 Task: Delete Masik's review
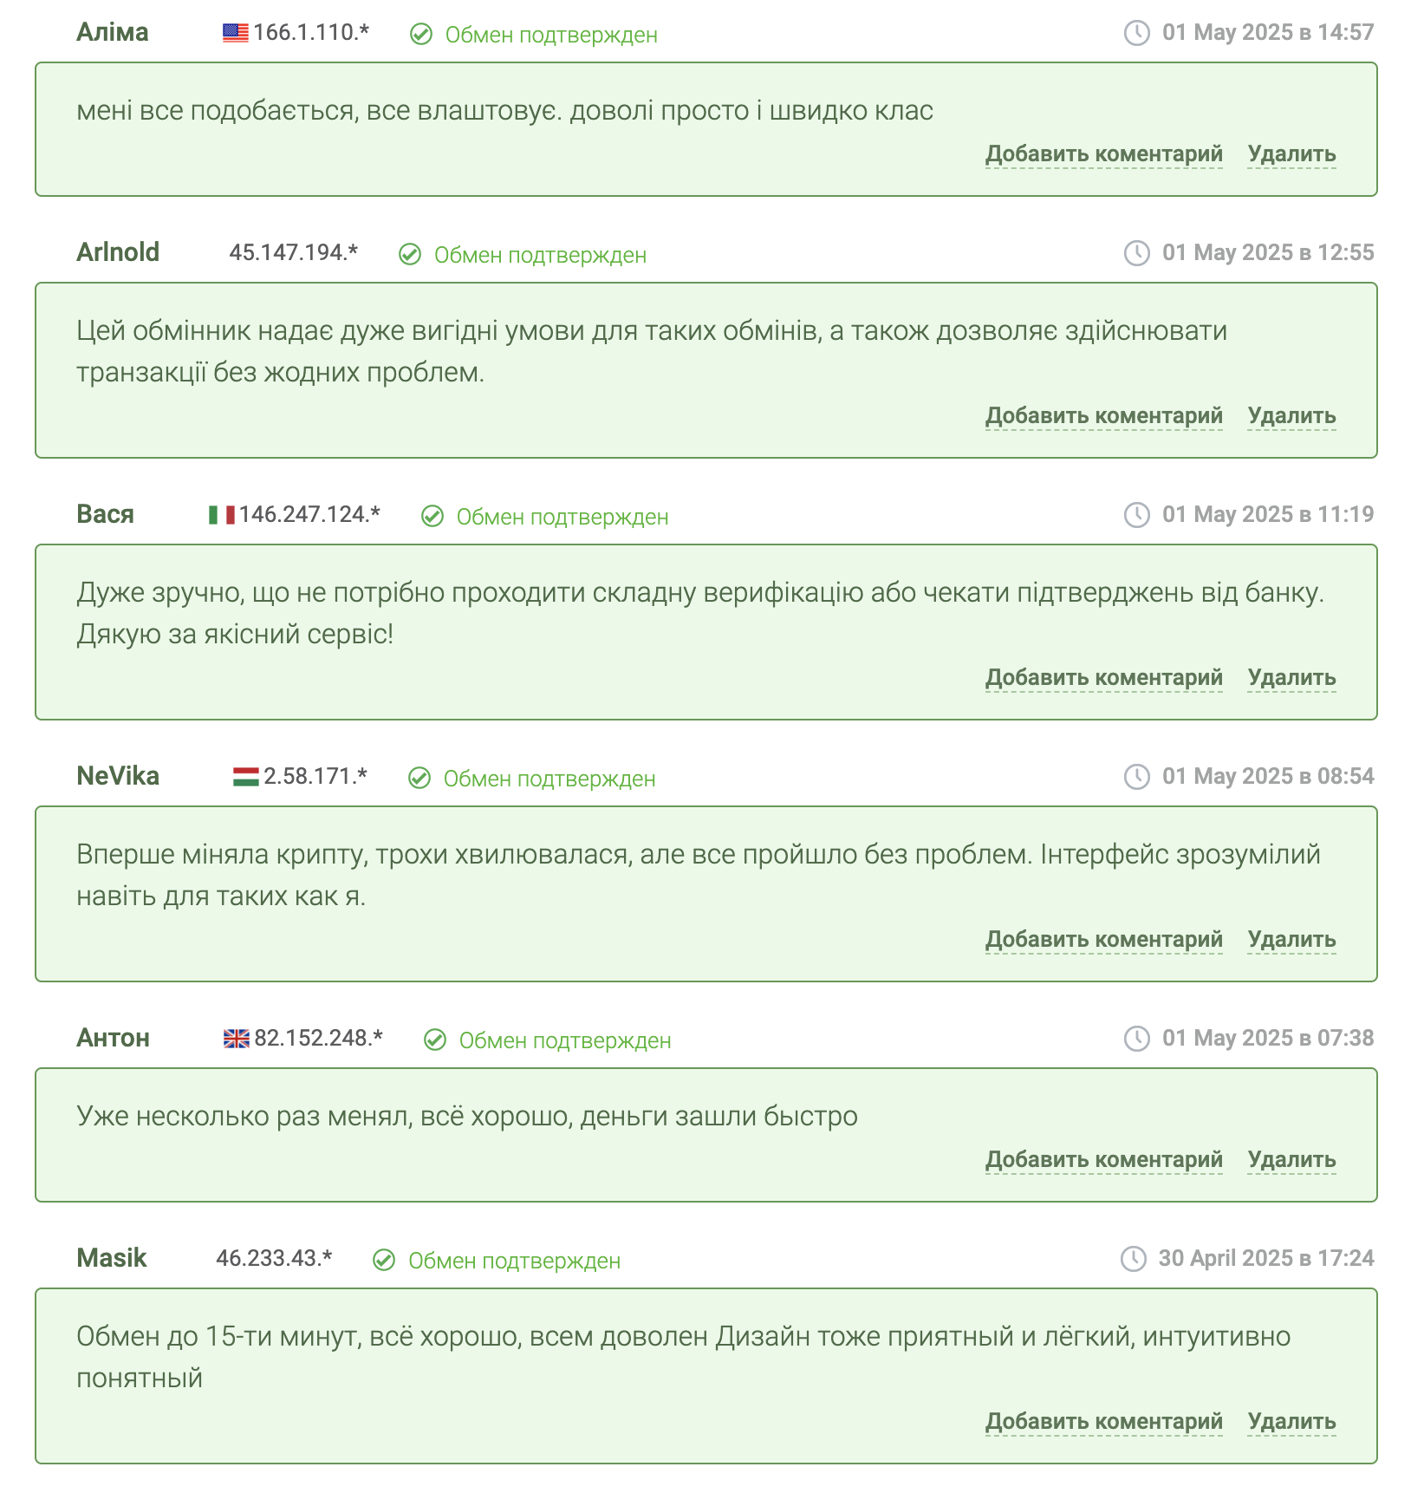(1291, 1422)
